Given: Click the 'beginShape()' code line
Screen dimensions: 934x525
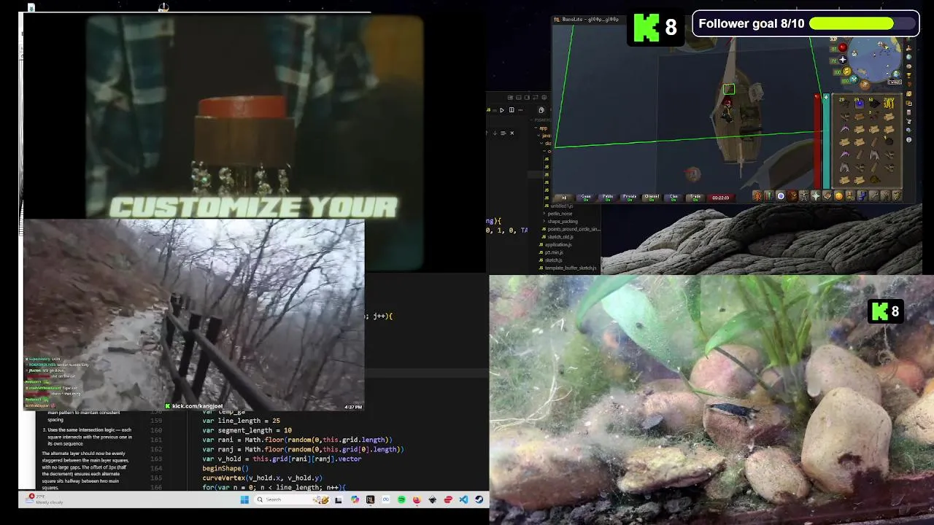Looking at the screenshot, I should [225, 468].
